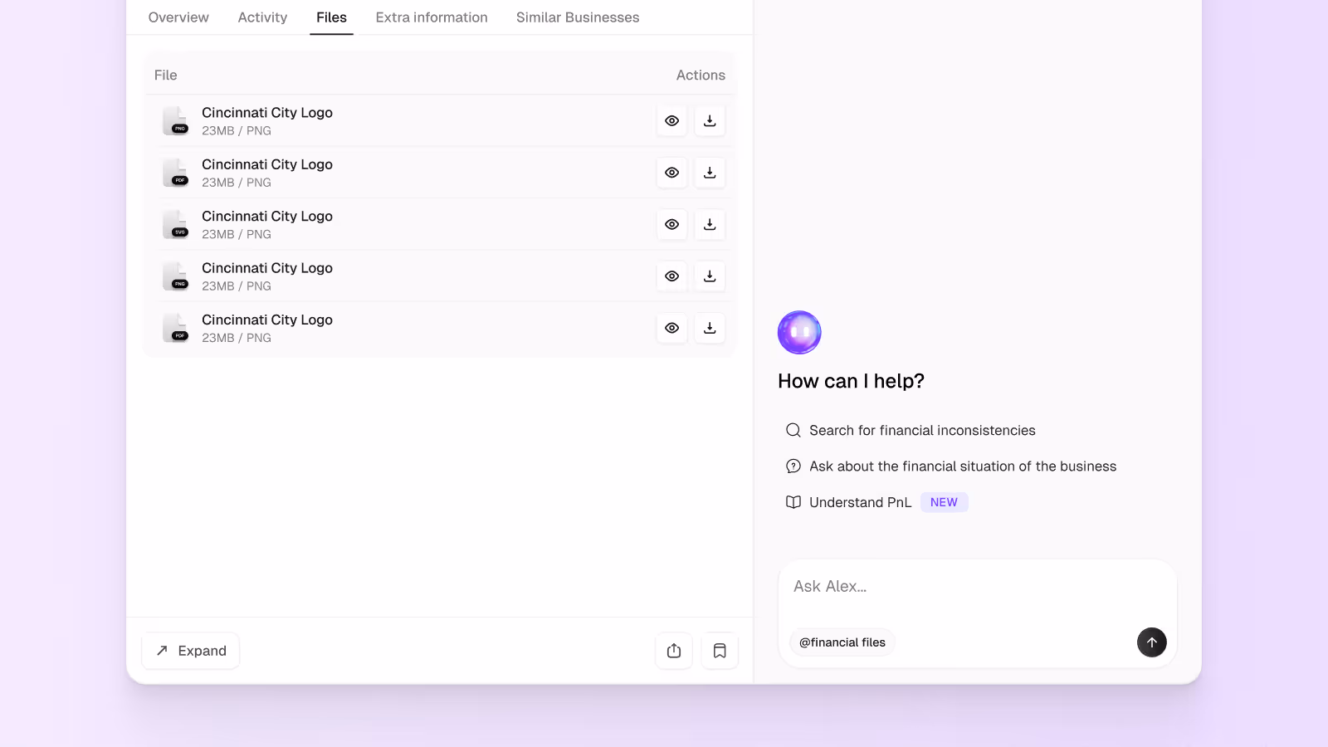Viewport: 1328px width, 747px height.
Task: Select the Files tab
Action: click(331, 17)
